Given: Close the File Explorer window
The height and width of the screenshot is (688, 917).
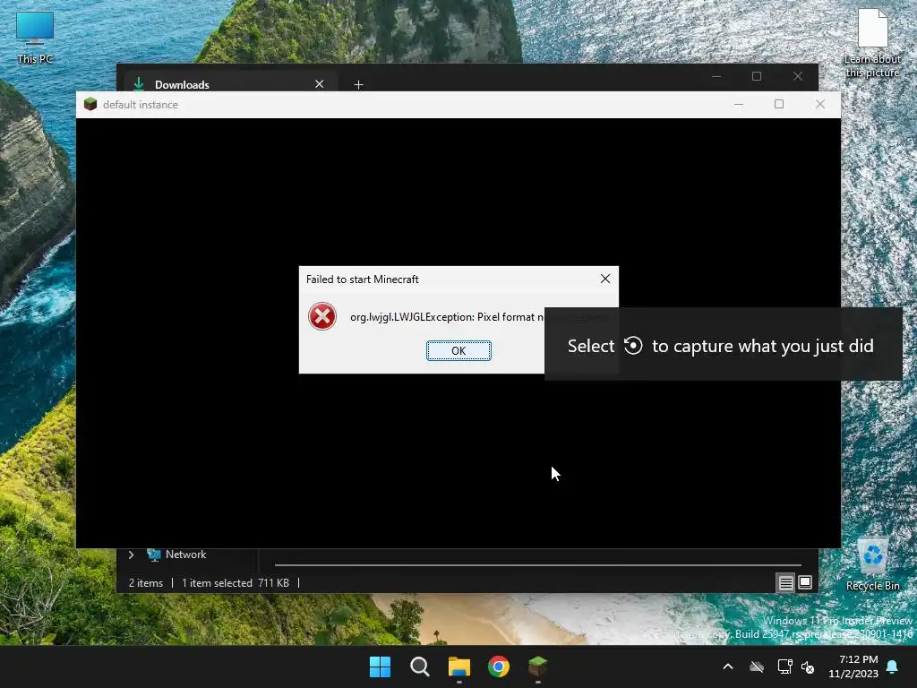Looking at the screenshot, I should 798,76.
